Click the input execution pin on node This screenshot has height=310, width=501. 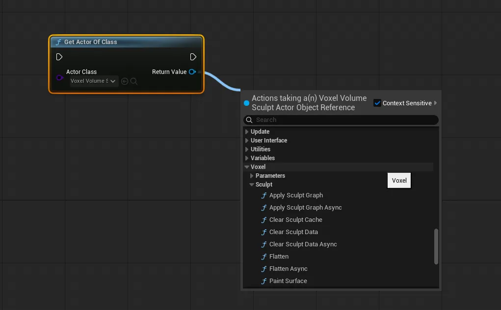59,57
